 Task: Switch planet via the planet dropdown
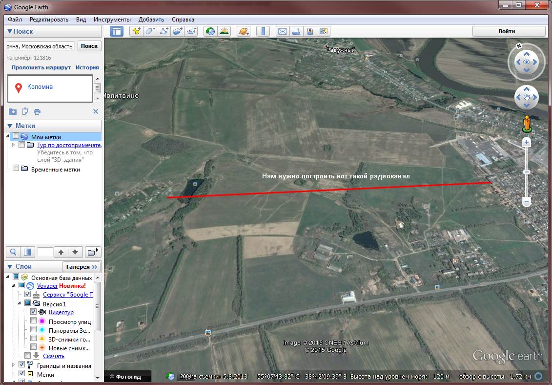pos(243,31)
